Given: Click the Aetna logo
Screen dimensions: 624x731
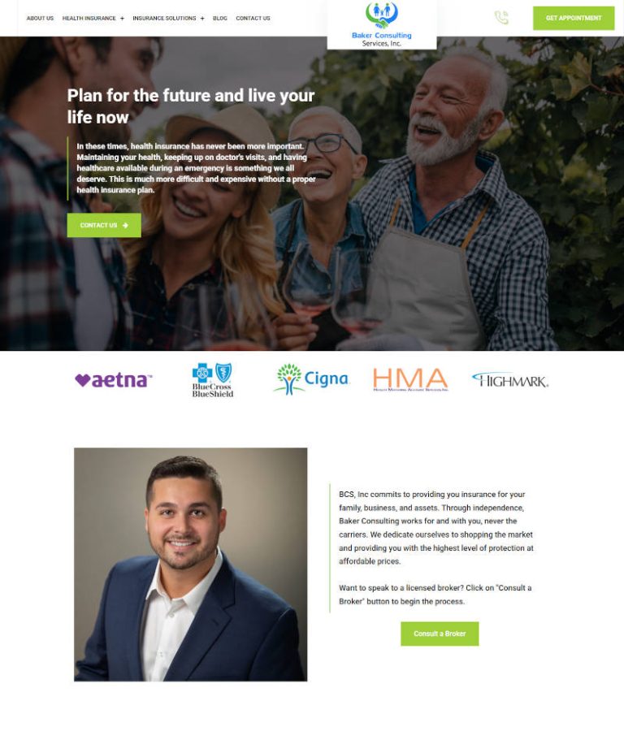Looking at the screenshot, I should [x=113, y=380].
